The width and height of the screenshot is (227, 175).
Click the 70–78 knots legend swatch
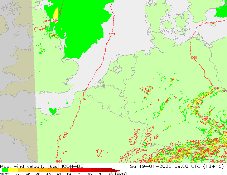[x=106, y=170]
